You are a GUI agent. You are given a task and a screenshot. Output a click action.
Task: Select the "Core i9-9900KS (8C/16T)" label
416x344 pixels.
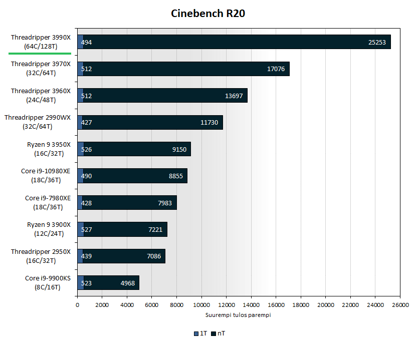point(48,282)
